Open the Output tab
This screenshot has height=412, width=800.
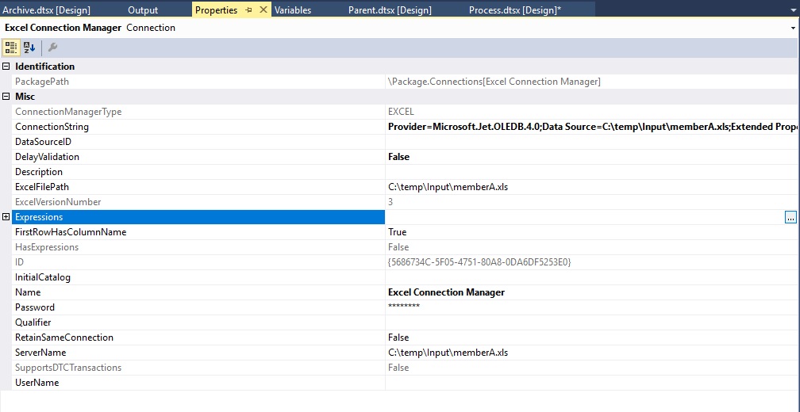(x=143, y=10)
